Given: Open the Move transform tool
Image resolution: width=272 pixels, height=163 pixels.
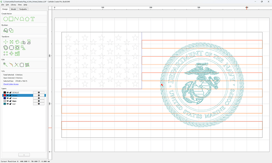Looking at the screenshot, I should [6, 42].
